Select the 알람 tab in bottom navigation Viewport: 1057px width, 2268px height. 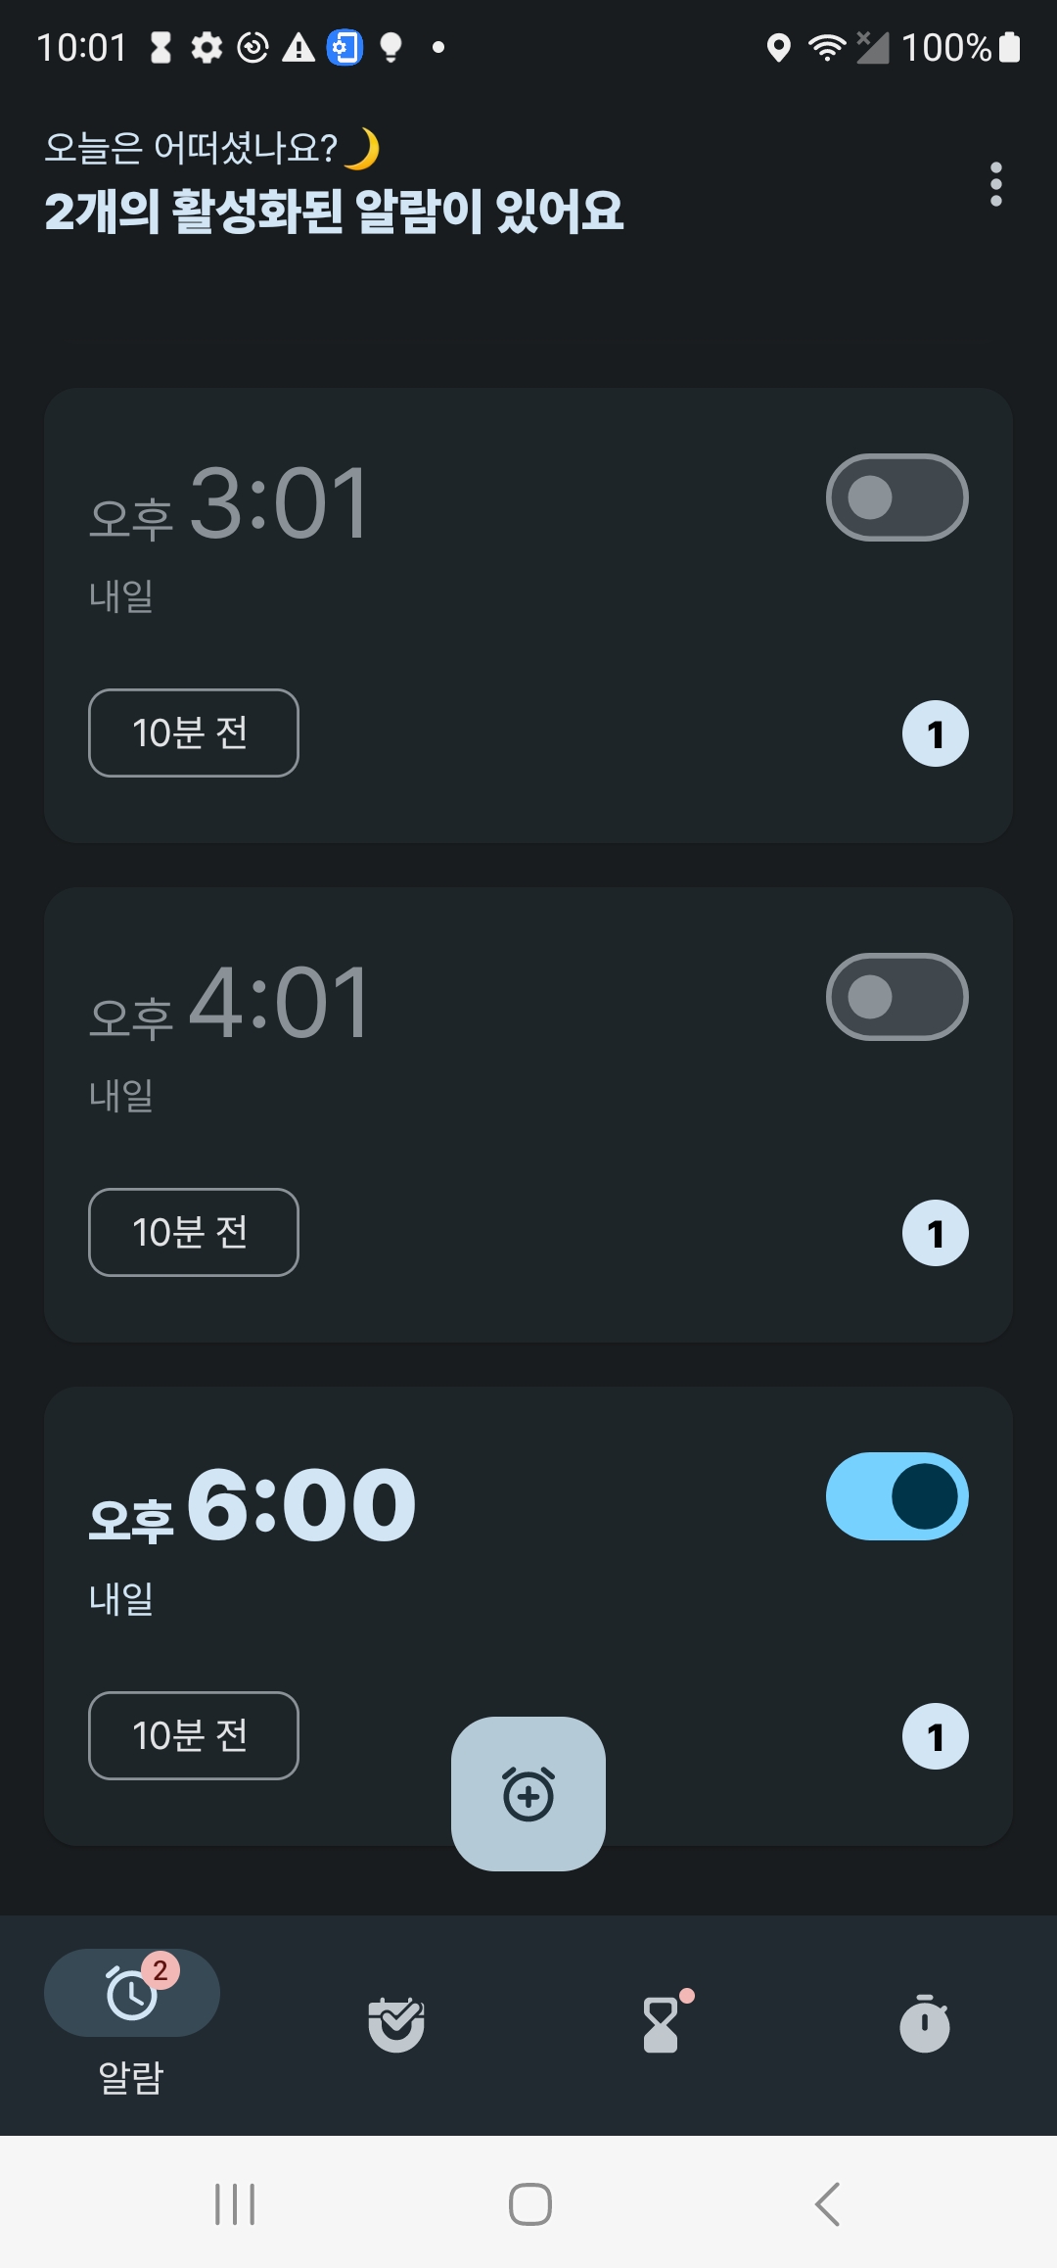coord(132,2023)
